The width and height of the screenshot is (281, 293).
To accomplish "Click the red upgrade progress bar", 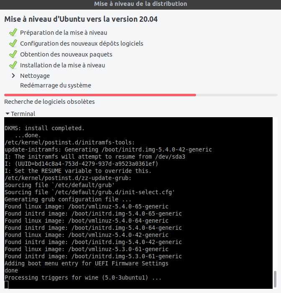I will (100, 95).
